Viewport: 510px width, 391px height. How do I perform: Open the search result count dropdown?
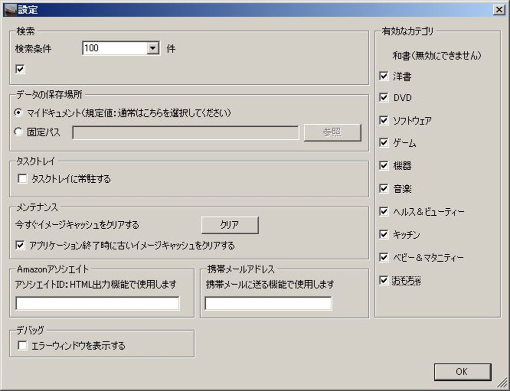[x=153, y=48]
